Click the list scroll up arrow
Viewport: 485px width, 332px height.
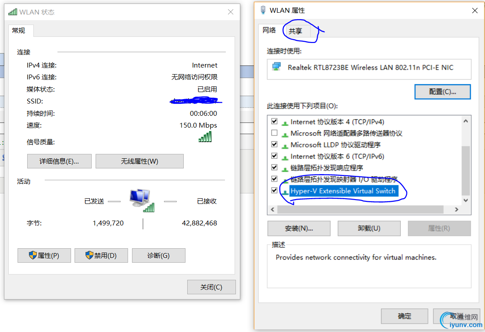coord(466,121)
